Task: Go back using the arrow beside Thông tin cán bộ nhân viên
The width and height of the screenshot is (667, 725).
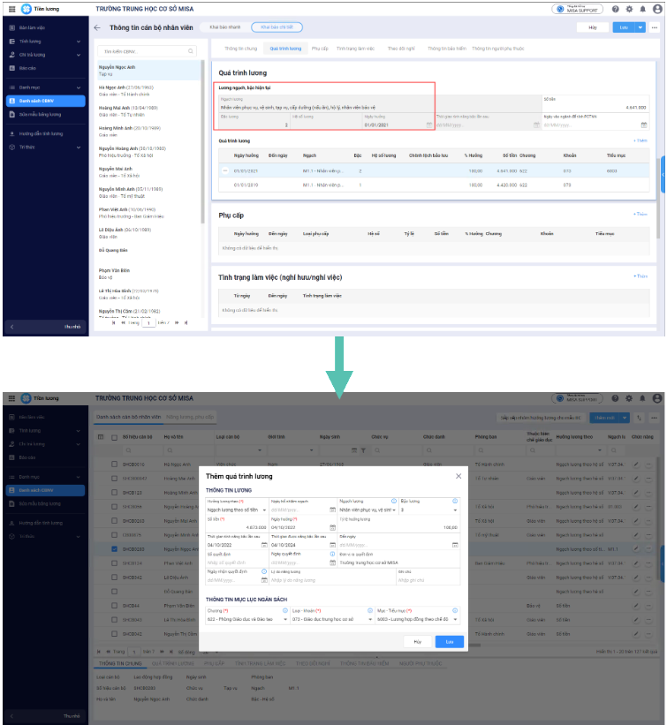Action: 97,27
